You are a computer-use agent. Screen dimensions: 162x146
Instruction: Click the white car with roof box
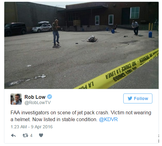[x=42, y=27]
